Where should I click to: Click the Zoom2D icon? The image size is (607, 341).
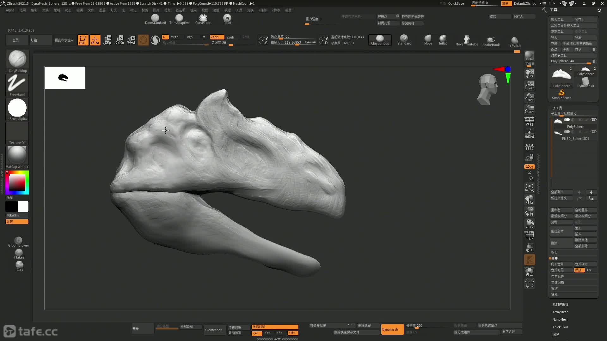529,85
